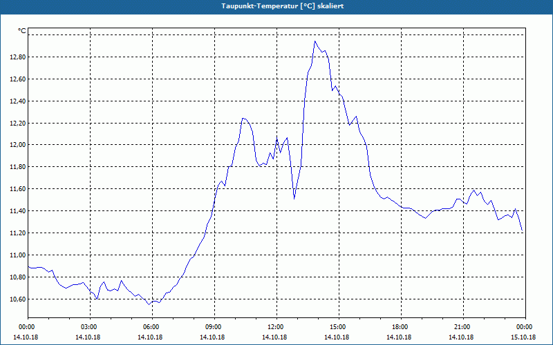This screenshot has width=553, height=345.
Task: Click the 10,60 y-axis label
Action: click(x=17, y=299)
